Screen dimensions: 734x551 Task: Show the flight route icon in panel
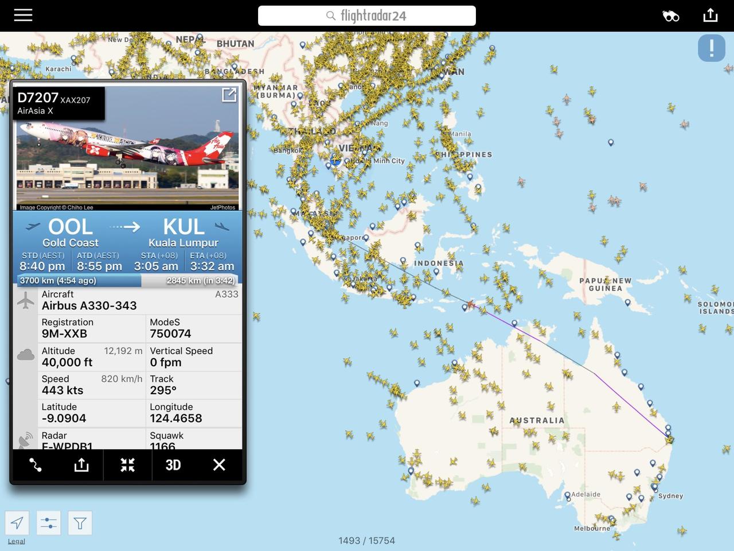tap(36, 465)
